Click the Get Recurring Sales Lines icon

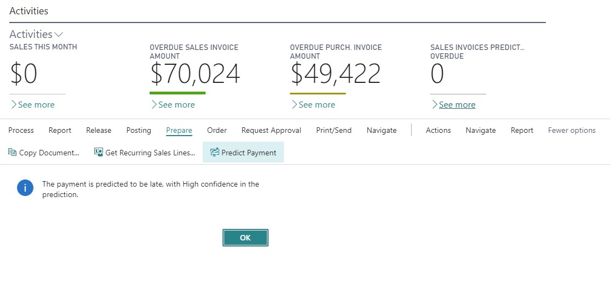pyautogui.click(x=99, y=153)
